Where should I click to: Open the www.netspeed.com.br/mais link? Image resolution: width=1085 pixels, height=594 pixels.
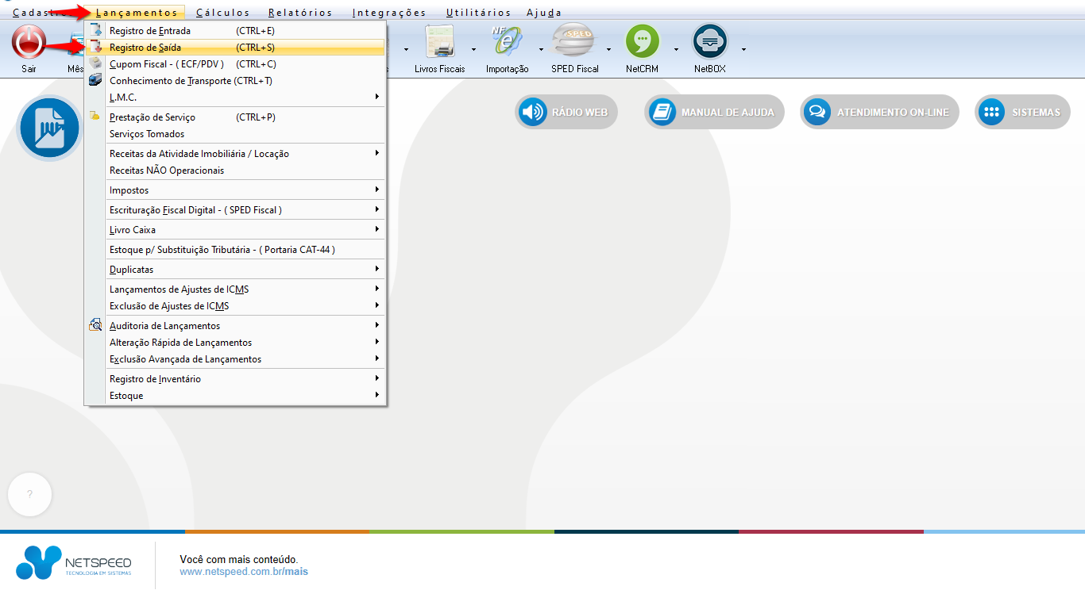click(x=244, y=572)
